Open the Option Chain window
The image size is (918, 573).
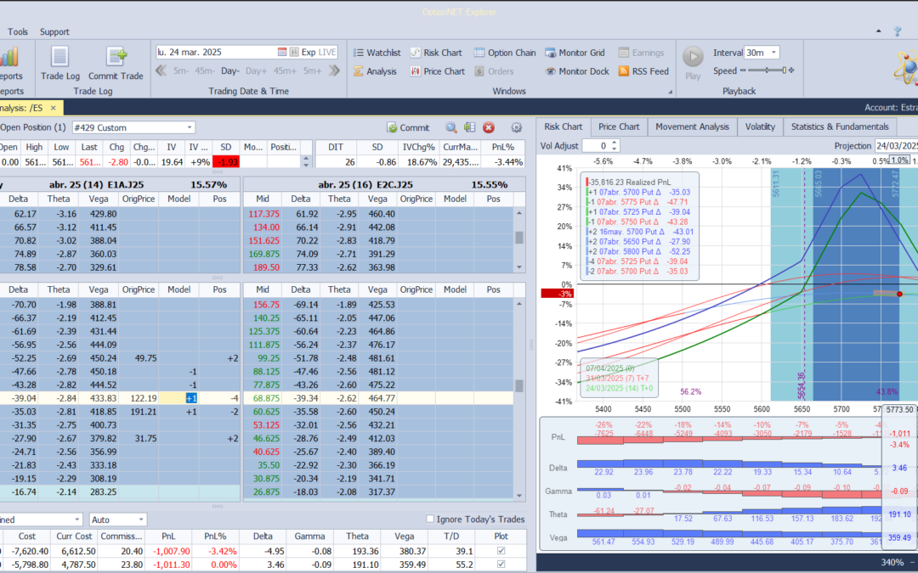(505, 53)
